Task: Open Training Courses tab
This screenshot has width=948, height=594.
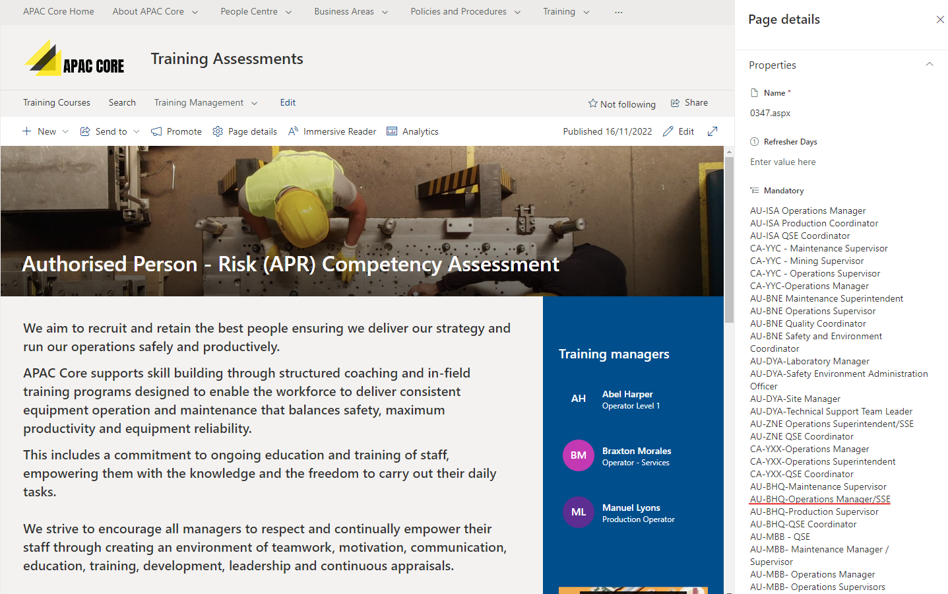Action: (x=57, y=102)
